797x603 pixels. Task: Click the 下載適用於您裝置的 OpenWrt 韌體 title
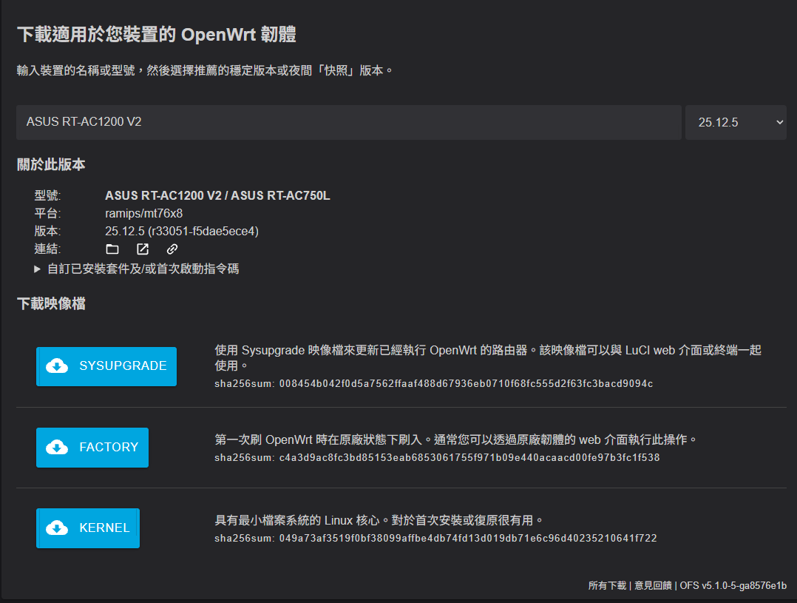pyautogui.click(x=157, y=35)
